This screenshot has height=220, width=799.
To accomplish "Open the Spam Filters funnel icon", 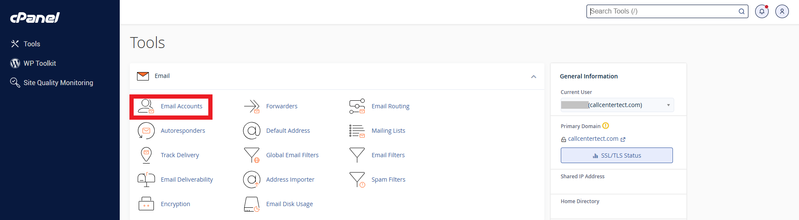I will pyautogui.click(x=357, y=180).
